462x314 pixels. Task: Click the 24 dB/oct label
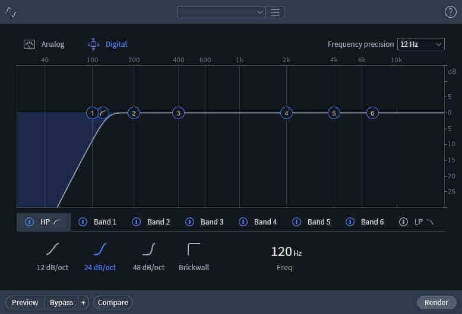click(x=100, y=267)
